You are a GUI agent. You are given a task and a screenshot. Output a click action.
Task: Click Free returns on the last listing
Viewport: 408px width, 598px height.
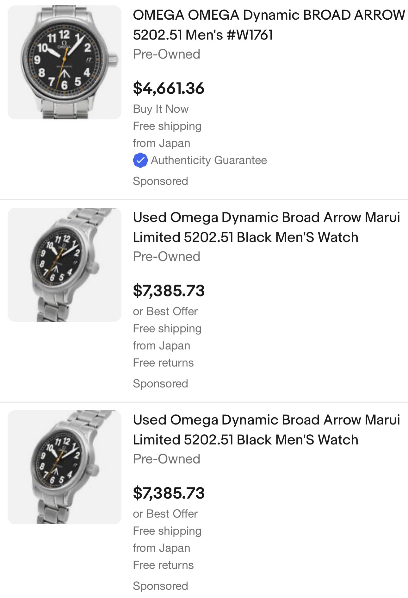tap(163, 565)
